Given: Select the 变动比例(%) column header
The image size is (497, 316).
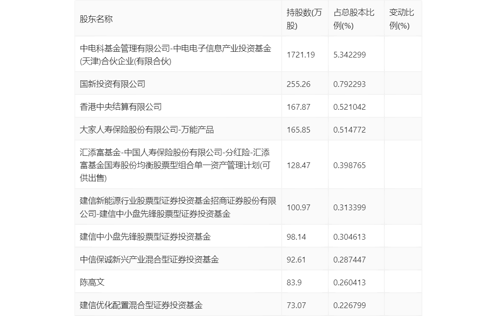Looking at the screenshot, I should [401, 19].
